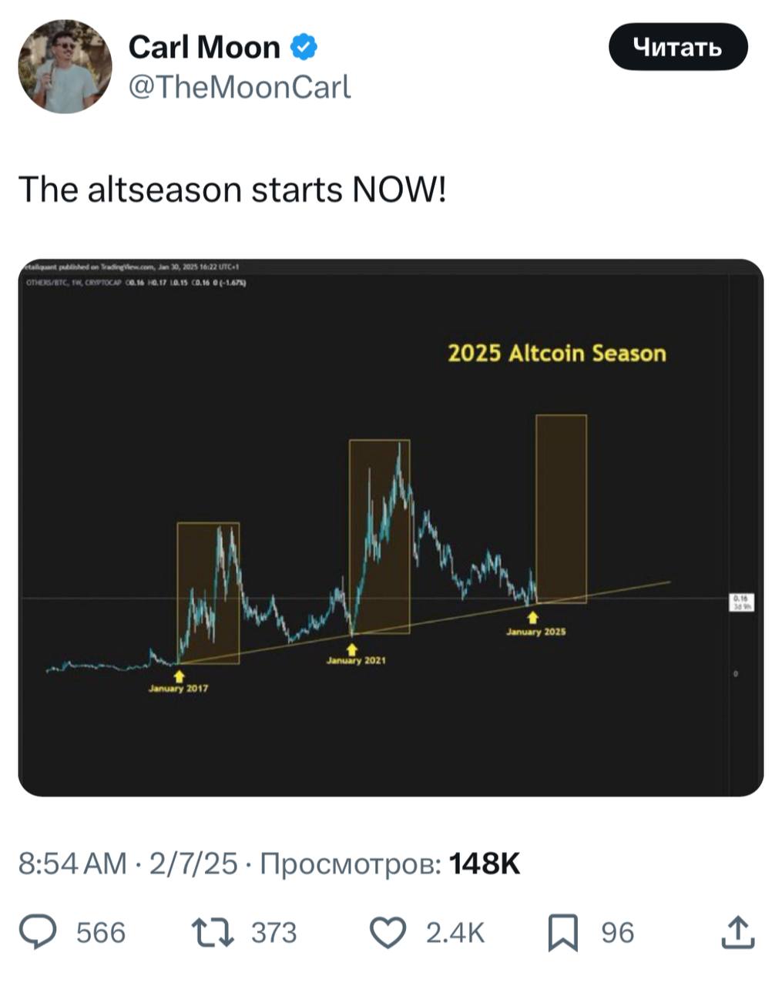Click the share upload icon
Image resolution: width=782 pixels, height=986 pixels.
738,932
